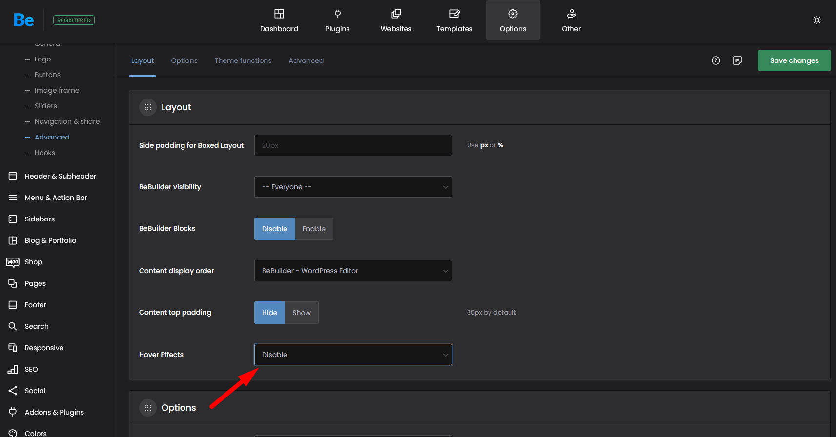Click the Dashboard grid icon
The width and height of the screenshot is (836, 437).
pyautogui.click(x=279, y=14)
